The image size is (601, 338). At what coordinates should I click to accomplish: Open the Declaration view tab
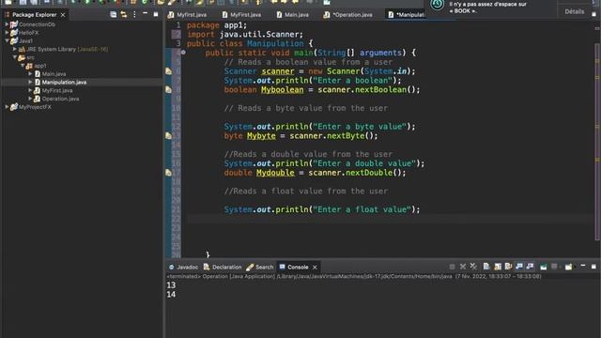(x=223, y=267)
